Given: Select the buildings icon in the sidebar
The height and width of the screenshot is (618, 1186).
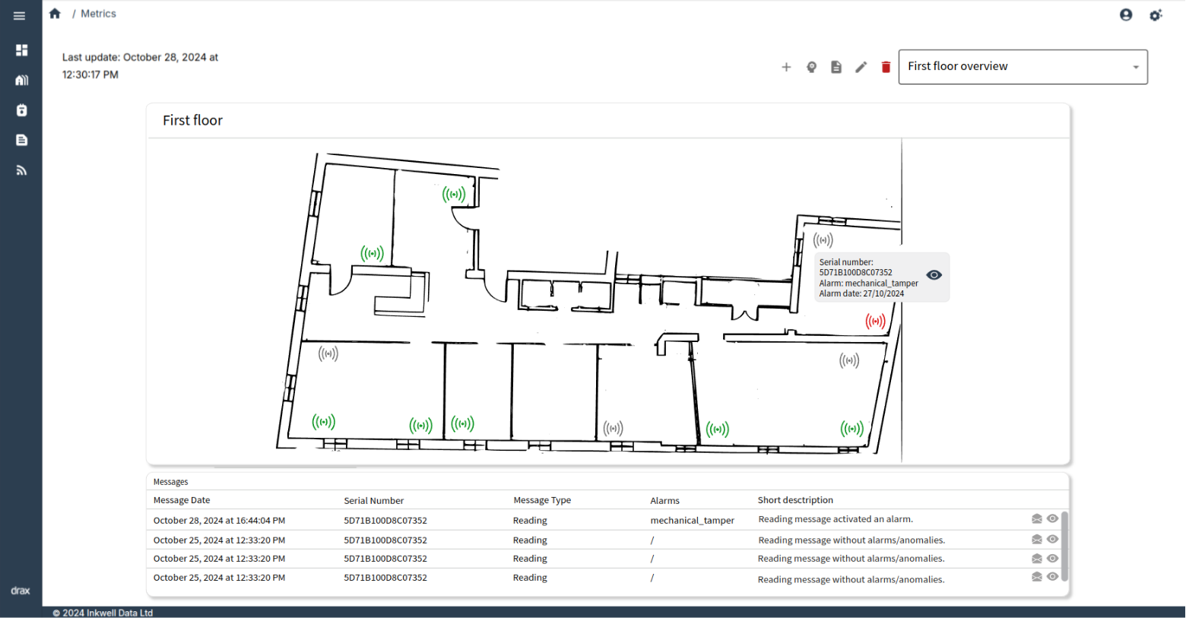Looking at the screenshot, I should coord(21,80).
